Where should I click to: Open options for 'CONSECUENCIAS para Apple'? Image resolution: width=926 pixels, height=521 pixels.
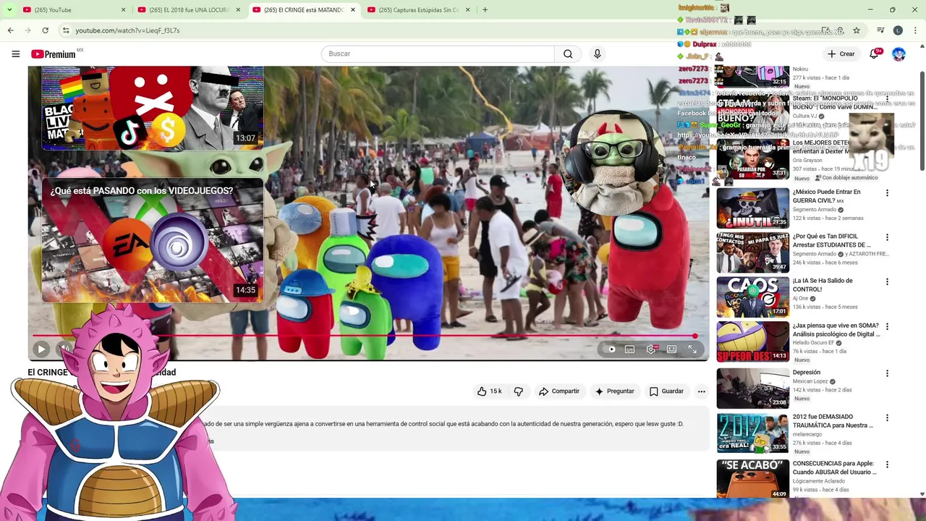(x=887, y=465)
